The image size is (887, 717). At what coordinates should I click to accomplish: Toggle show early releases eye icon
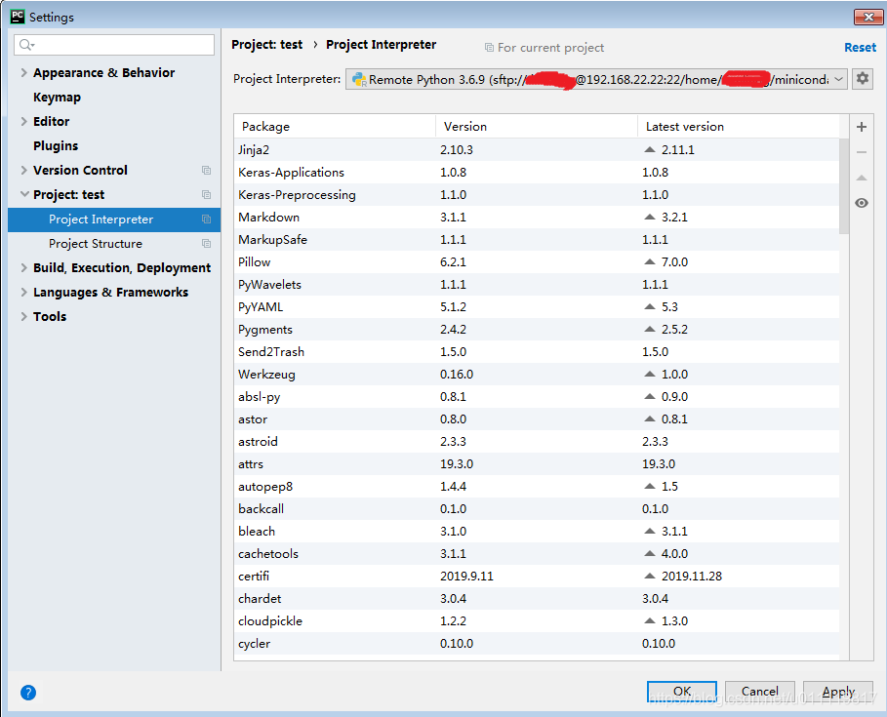(x=861, y=203)
